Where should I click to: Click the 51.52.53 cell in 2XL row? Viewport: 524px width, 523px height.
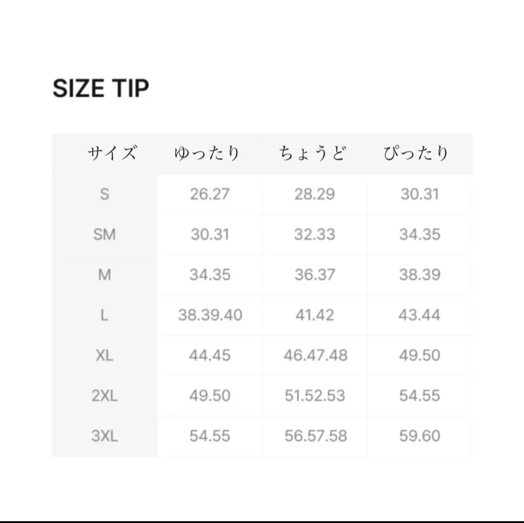(x=315, y=396)
